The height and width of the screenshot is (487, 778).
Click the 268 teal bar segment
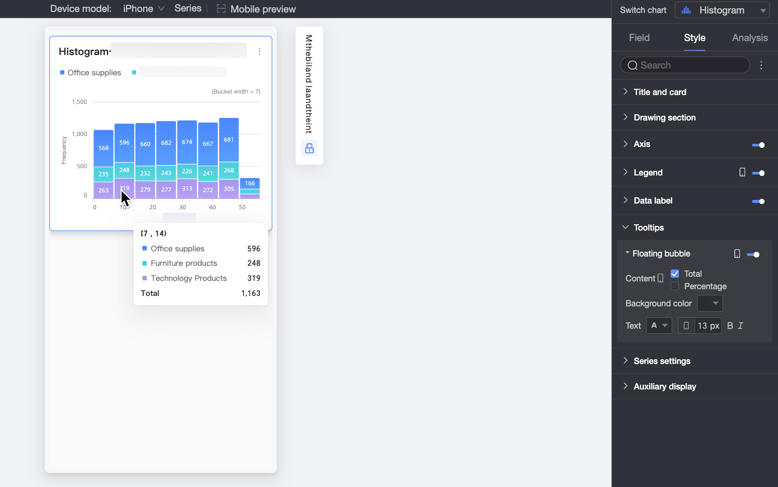tap(229, 170)
